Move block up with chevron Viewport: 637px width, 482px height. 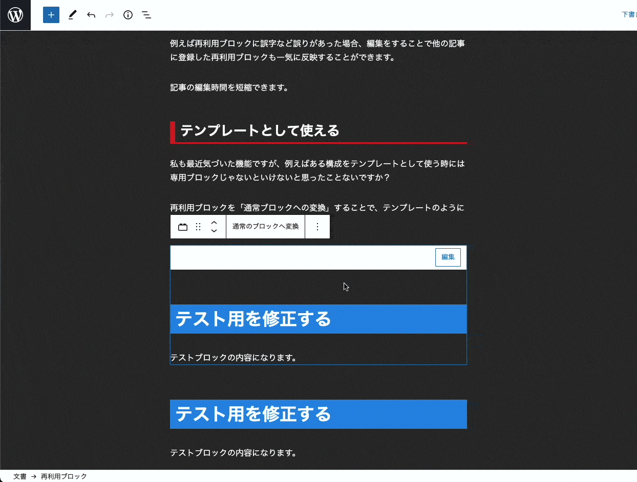pos(214,223)
